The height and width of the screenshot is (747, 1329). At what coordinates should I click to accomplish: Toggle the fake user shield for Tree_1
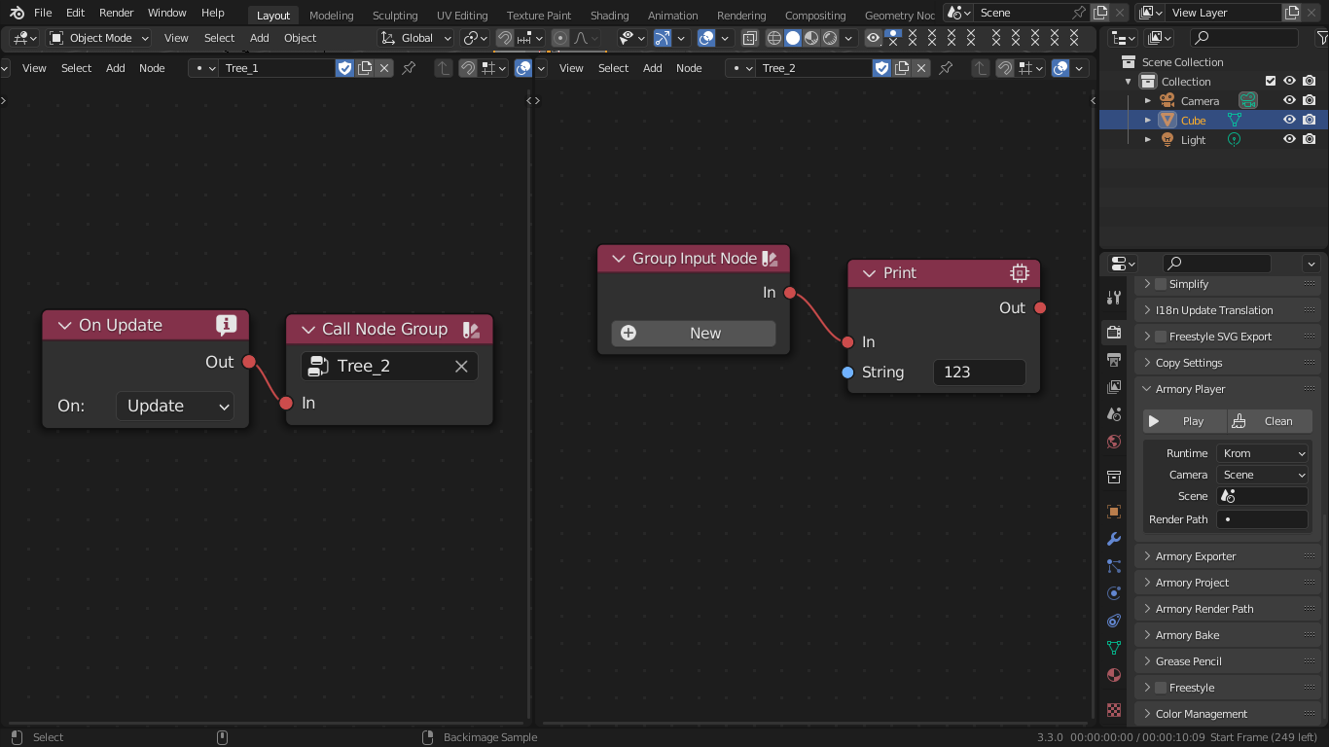coord(344,68)
